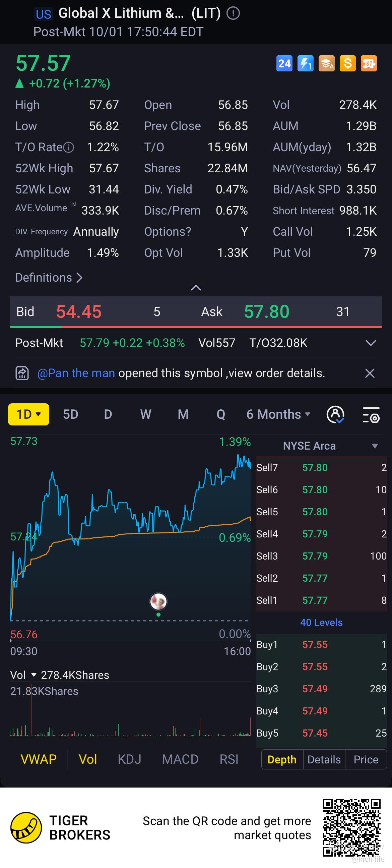Tap the lightning bolt badge icon

click(x=306, y=63)
